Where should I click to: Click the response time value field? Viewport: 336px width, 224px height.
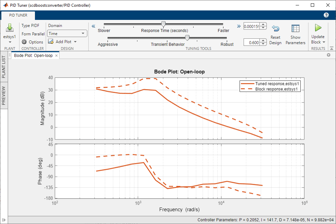point(252,26)
